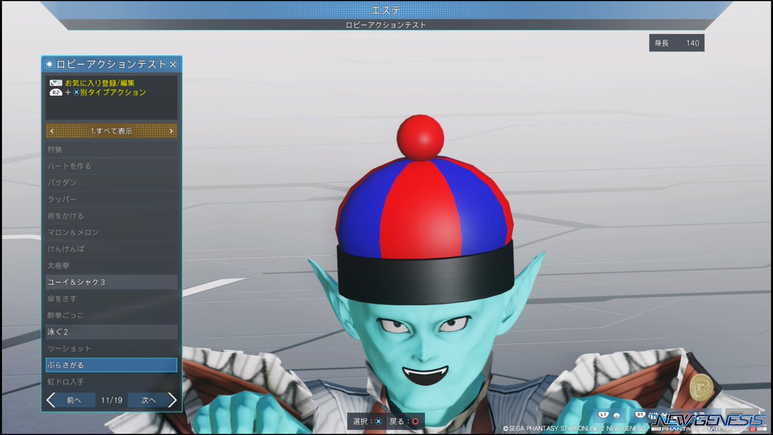Viewport: 773px width, 435px height.
Task: Select the 傘をさす lobby action
Action: tap(111, 299)
